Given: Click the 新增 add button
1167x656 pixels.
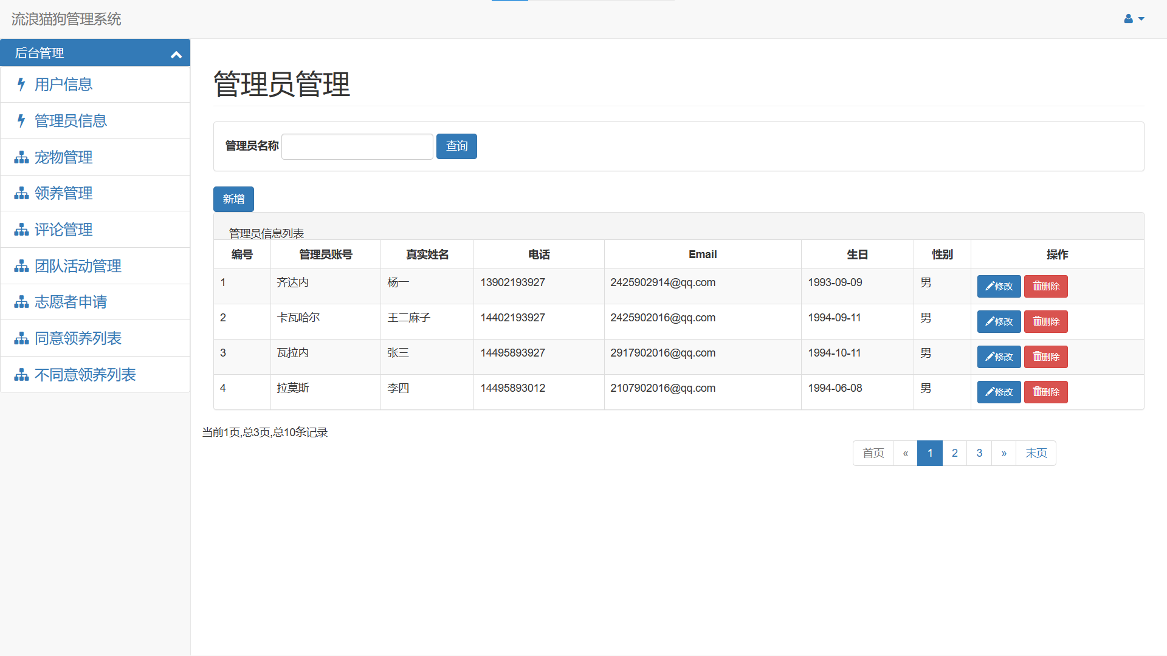Looking at the screenshot, I should (233, 199).
